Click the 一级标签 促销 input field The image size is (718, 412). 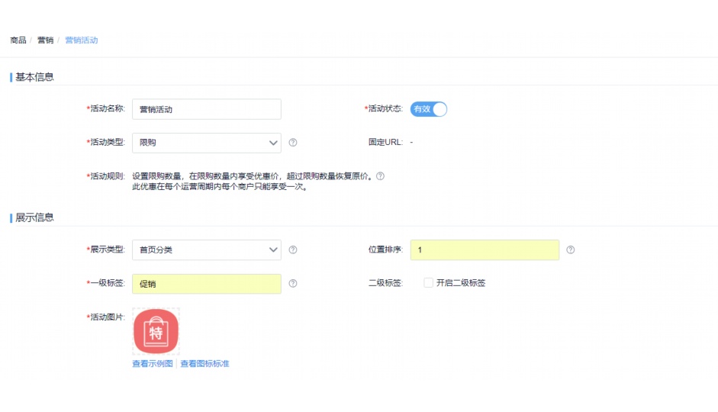click(206, 283)
